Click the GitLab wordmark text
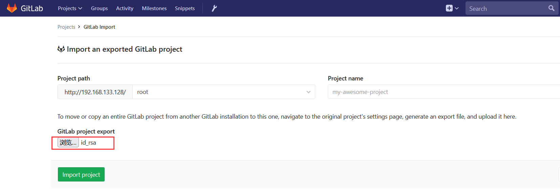This screenshot has width=560, height=196. coord(32,8)
